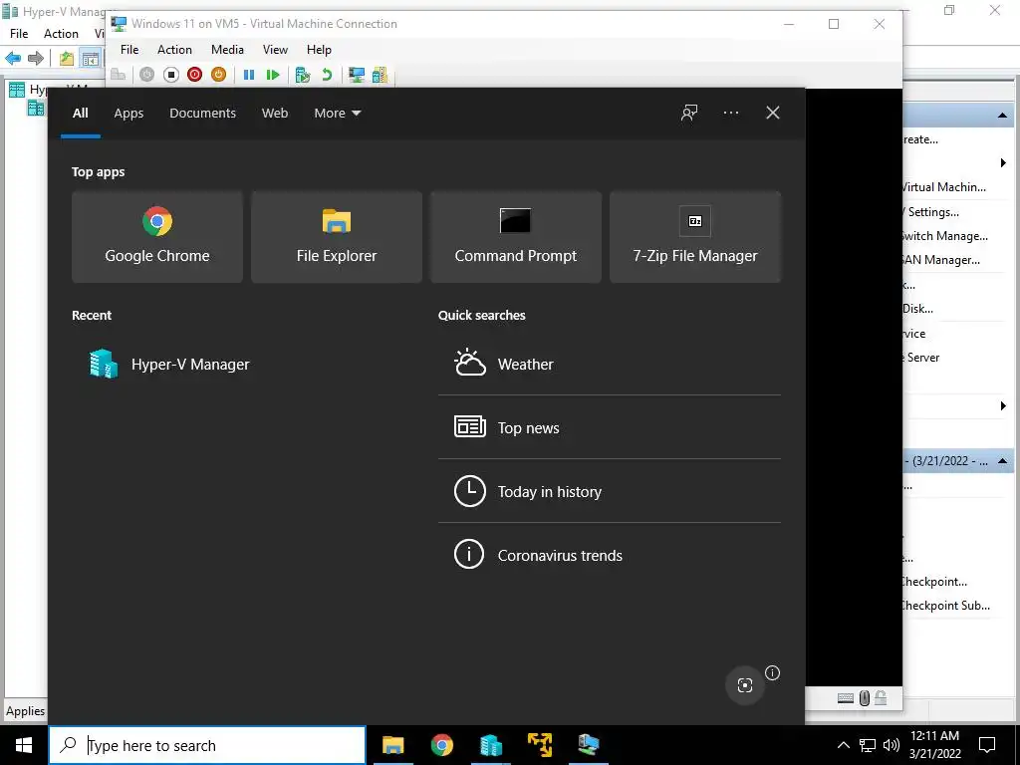Click the Type here to search box
Image resolution: width=1020 pixels, height=765 pixels.
coord(207,745)
